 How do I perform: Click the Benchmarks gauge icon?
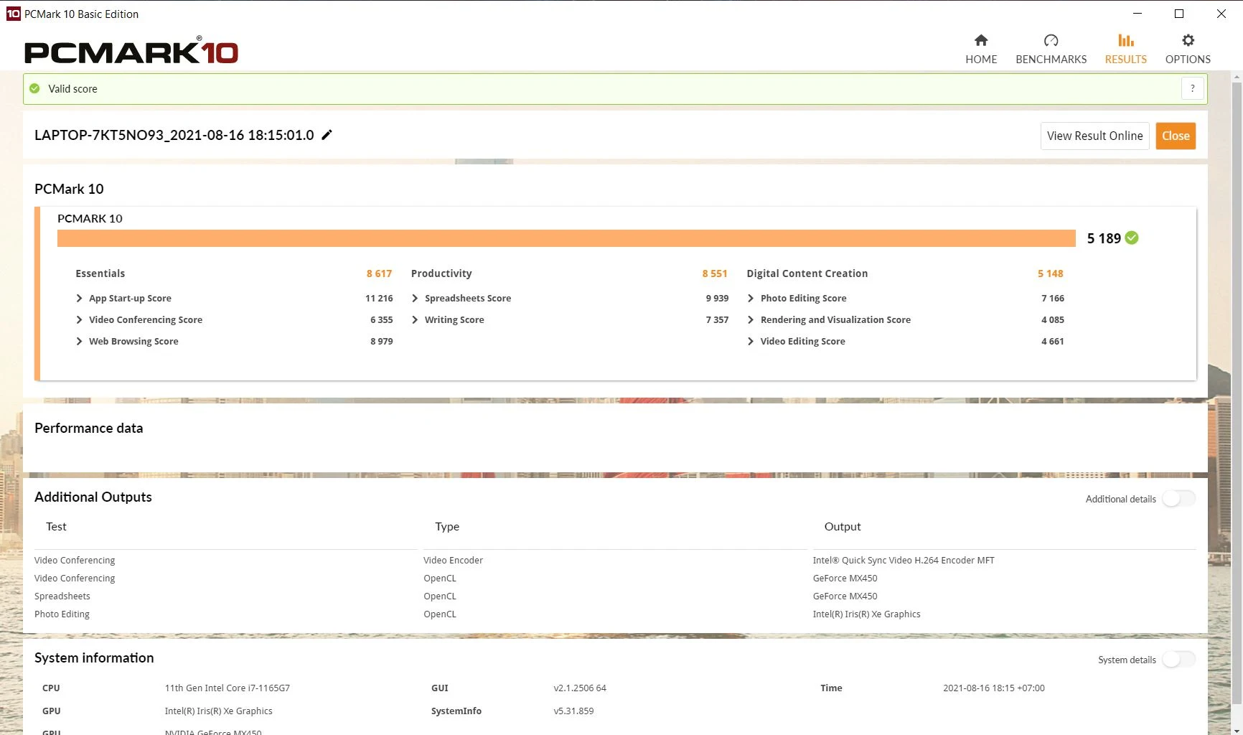coord(1051,40)
